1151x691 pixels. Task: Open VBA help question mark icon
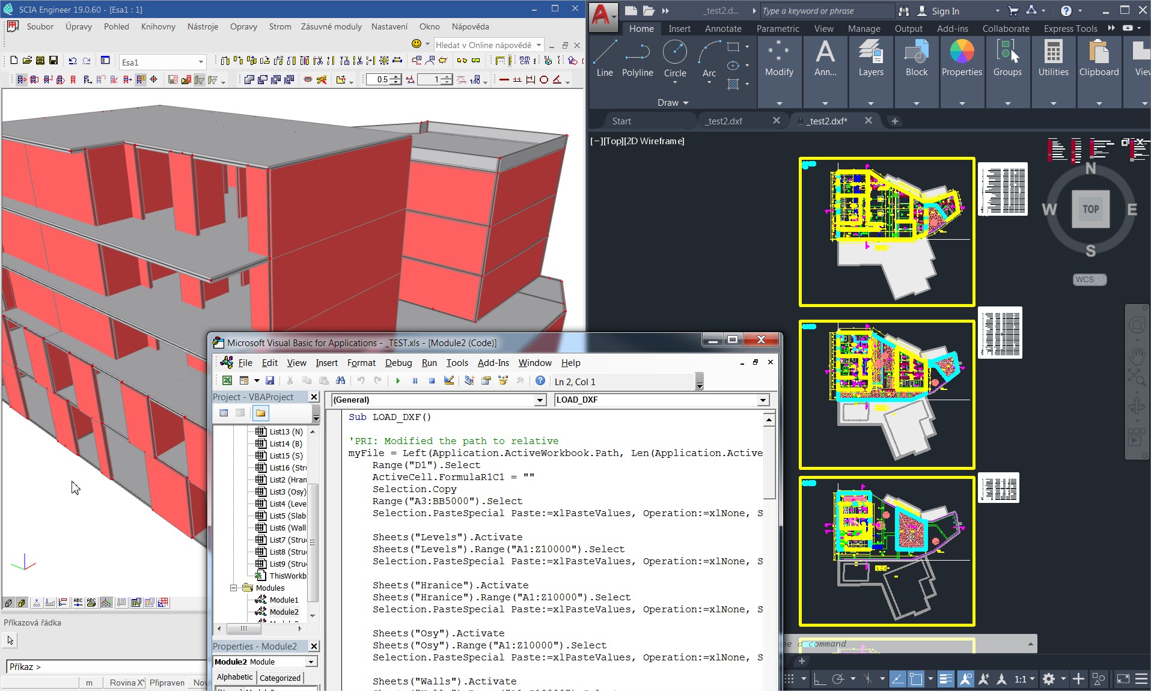pyautogui.click(x=540, y=381)
